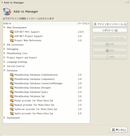The width and height of the screenshot is (130, 136).
Task: Click the Database Designer package icon
Action: [12, 88]
